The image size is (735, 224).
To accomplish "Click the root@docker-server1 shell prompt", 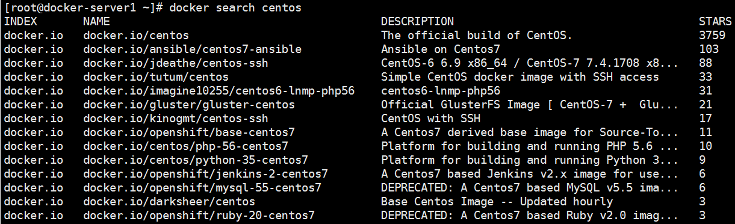I will pyautogui.click(x=83, y=8).
